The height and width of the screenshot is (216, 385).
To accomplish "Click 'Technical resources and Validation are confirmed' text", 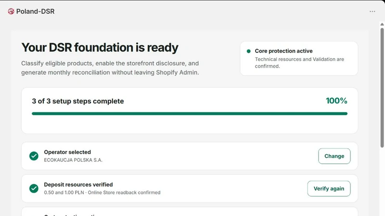I will coord(299,63).
